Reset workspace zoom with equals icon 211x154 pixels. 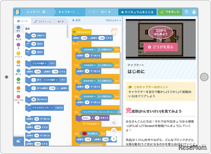(x=114, y=139)
